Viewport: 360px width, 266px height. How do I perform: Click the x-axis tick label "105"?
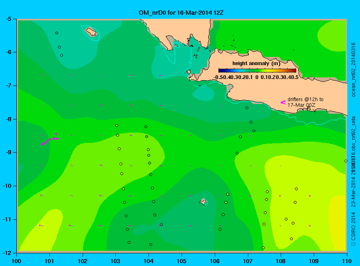(182, 261)
